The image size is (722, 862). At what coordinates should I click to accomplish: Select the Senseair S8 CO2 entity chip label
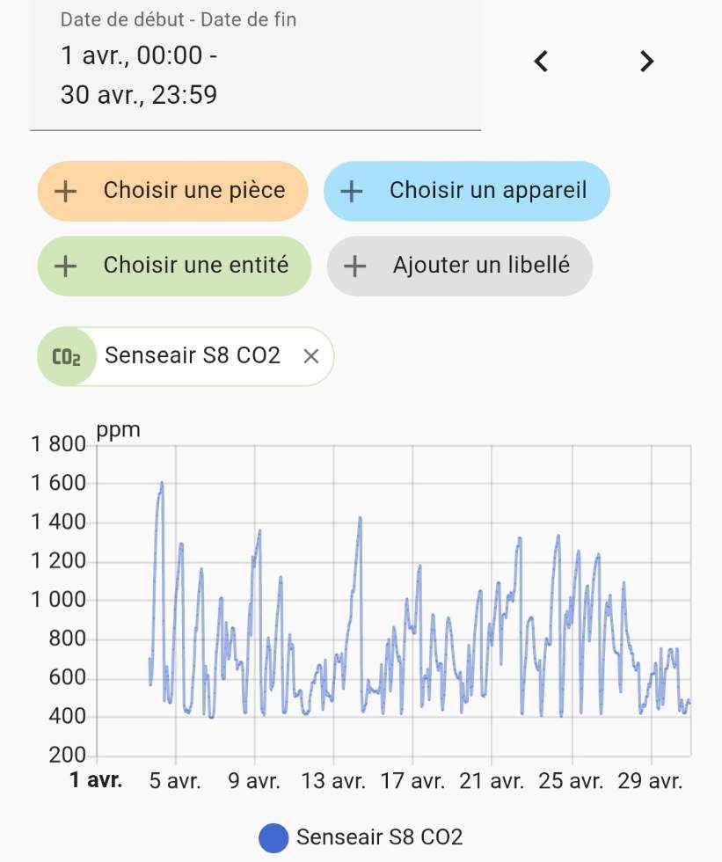tap(192, 356)
